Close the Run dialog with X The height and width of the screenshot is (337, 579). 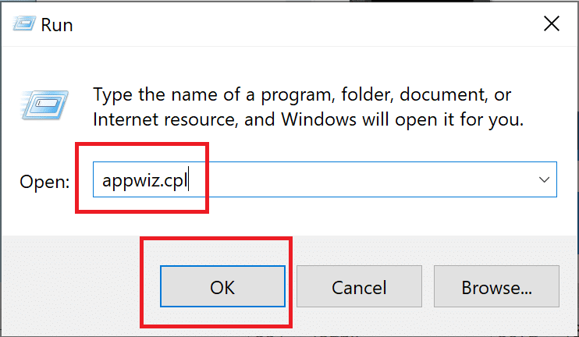pyautogui.click(x=552, y=24)
